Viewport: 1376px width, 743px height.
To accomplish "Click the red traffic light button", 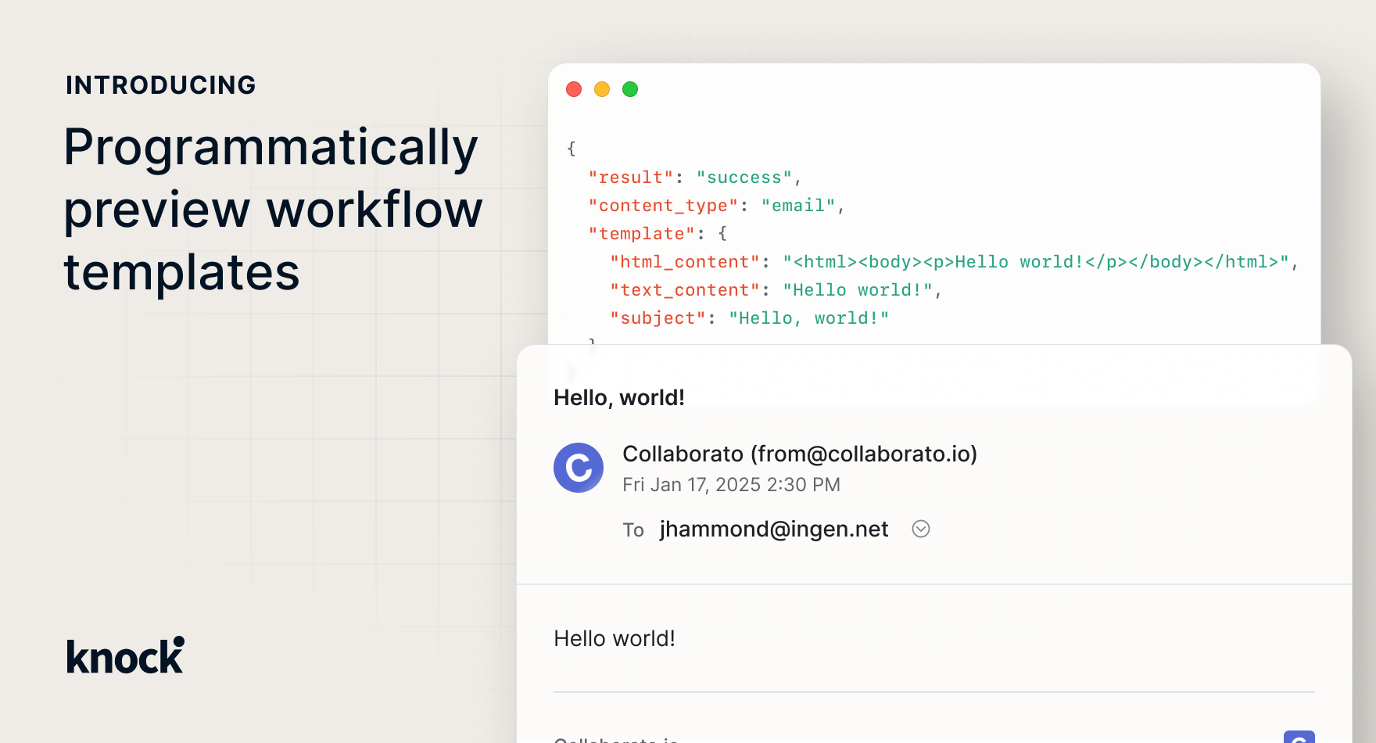I will (574, 89).
